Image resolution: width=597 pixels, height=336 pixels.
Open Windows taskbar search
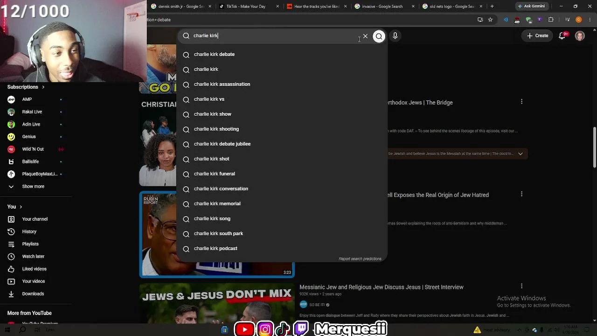click(22, 330)
